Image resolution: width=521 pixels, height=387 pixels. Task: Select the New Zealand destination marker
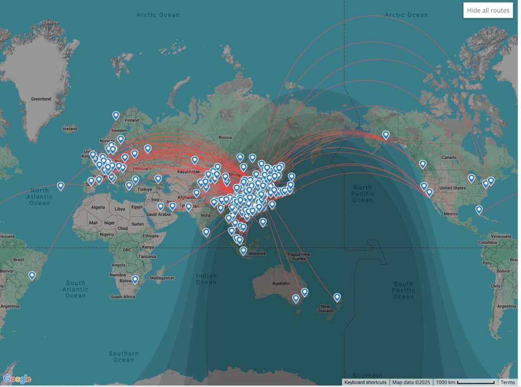(337, 297)
